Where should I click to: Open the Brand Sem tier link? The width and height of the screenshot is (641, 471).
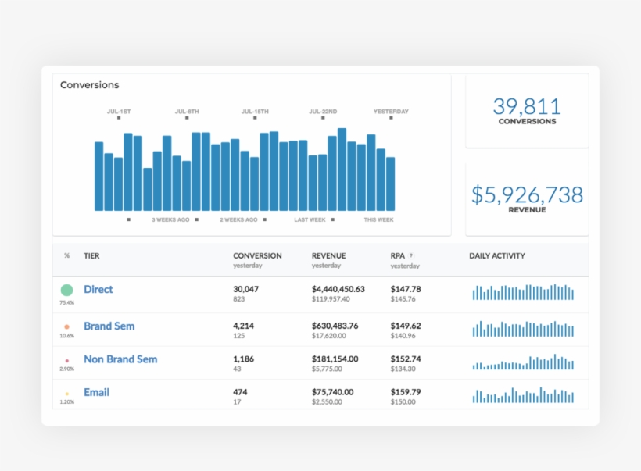coord(109,326)
